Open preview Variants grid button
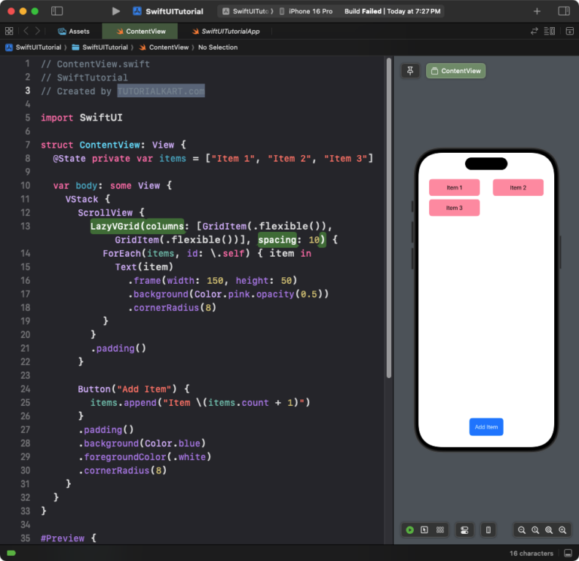The width and height of the screenshot is (579, 561). pos(440,530)
